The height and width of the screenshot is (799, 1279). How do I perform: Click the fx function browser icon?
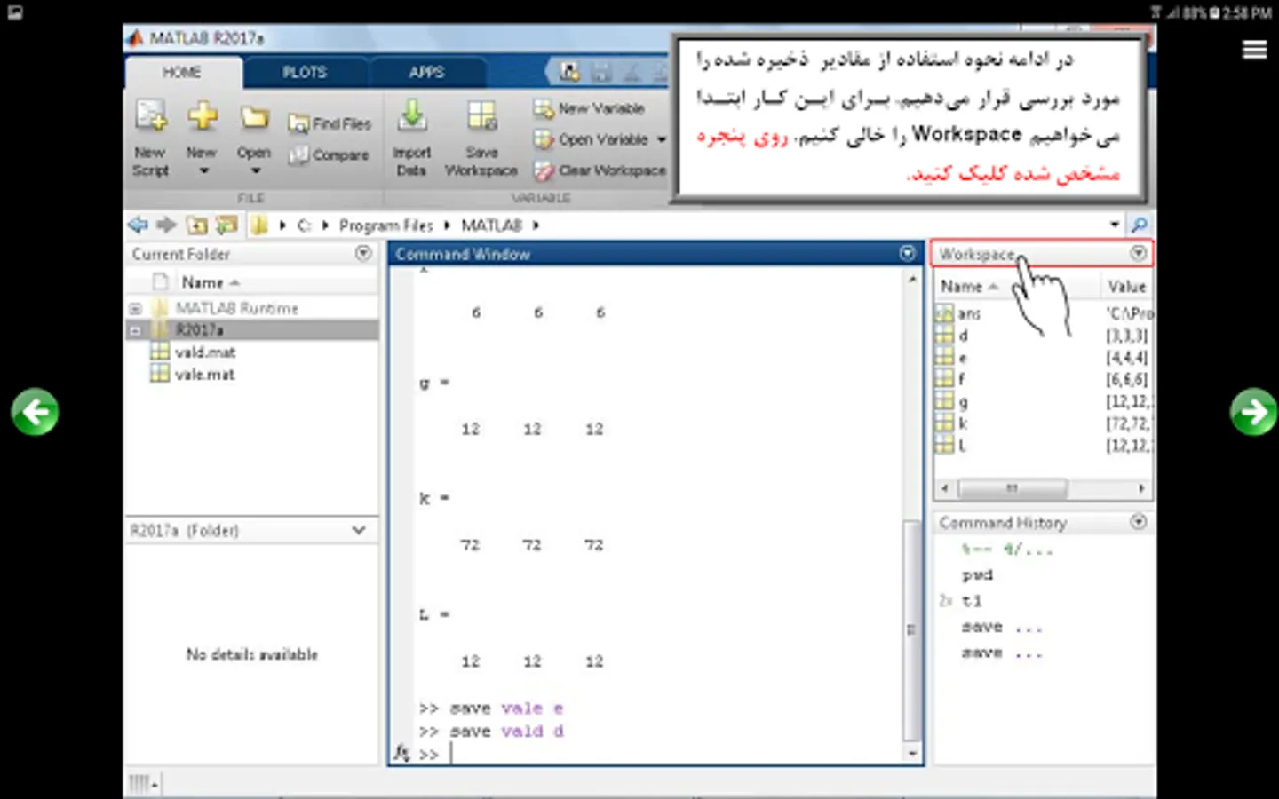(402, 754)
